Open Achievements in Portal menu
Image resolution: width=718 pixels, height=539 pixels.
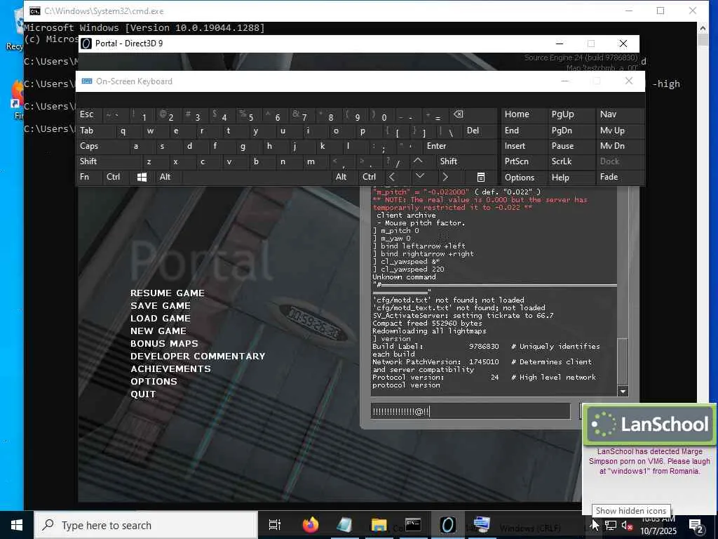pyautogui.click(x=171, y=368)
